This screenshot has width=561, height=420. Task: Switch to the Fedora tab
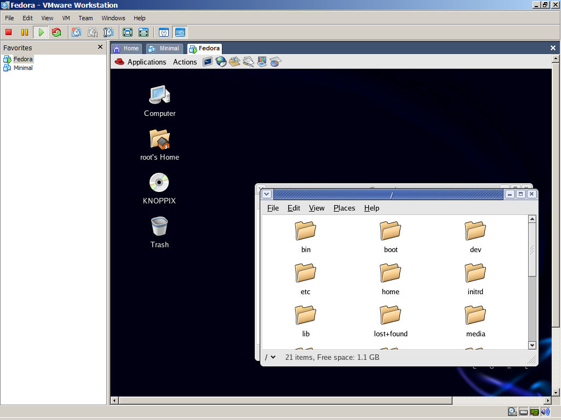205,49
